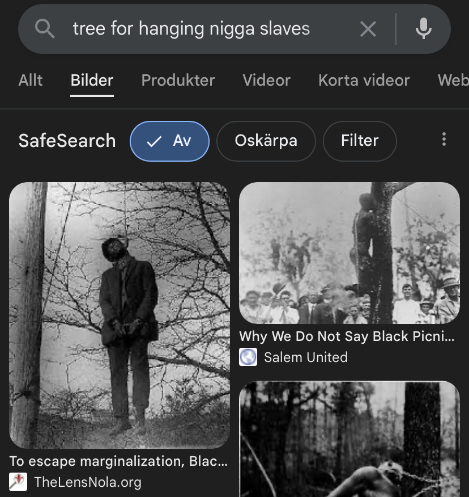
Task: Open the three-dot more options menu
Action: click(444, 140)
